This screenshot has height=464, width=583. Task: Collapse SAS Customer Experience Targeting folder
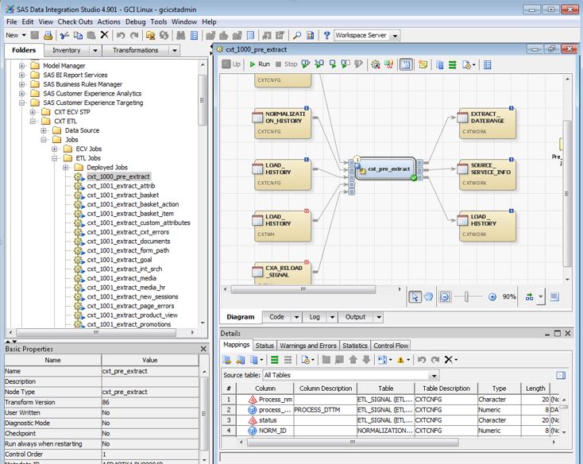(22, 102)
